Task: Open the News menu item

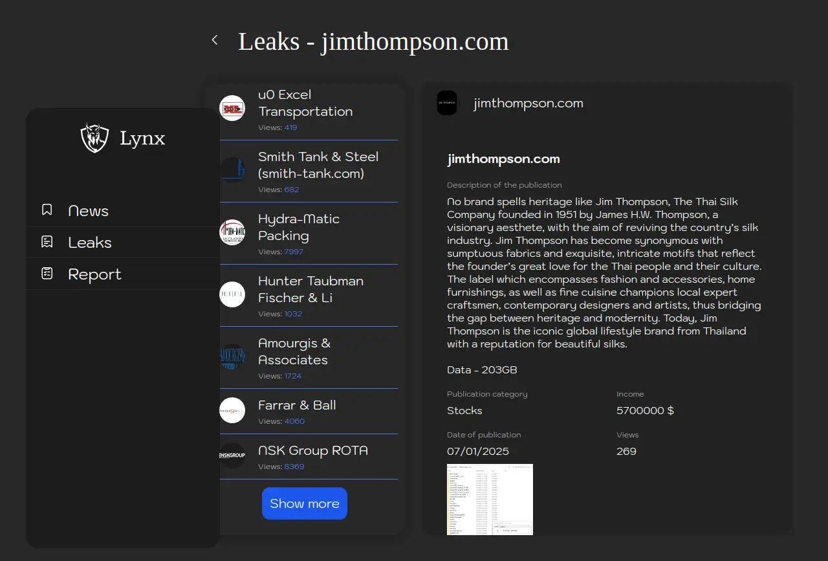Action: [x=88, y=211]
